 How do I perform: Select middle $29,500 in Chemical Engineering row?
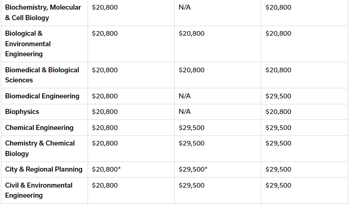tap(191, 128)
